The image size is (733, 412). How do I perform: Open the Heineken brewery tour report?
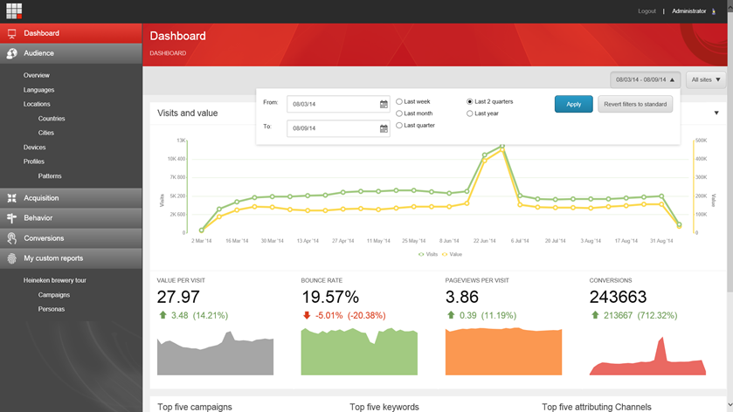[55, 280]
